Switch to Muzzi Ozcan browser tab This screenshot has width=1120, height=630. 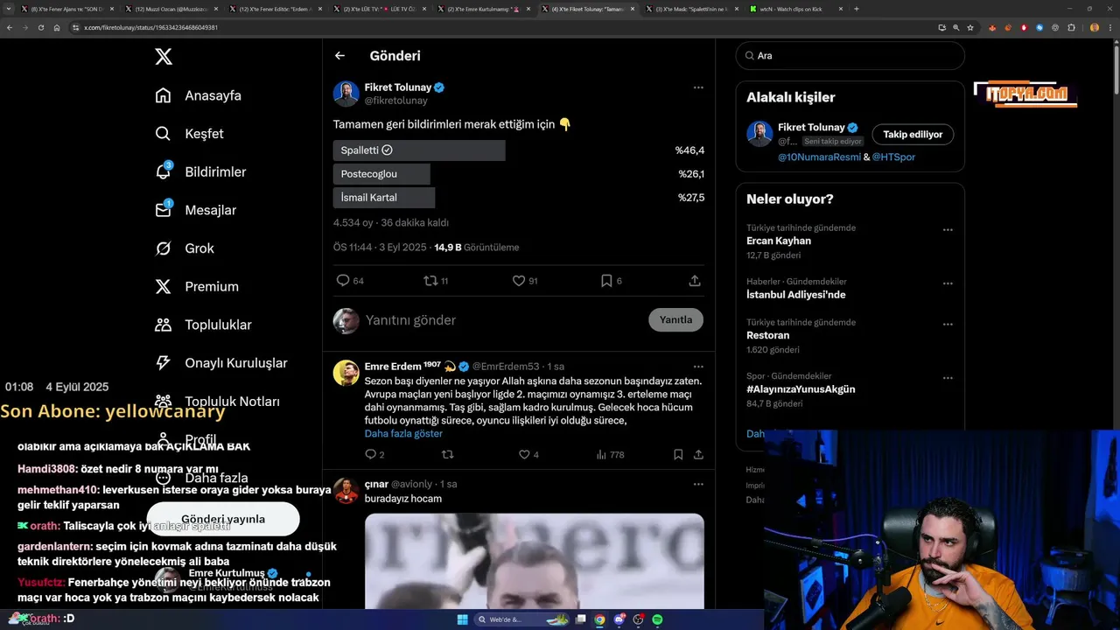(171, 9)
